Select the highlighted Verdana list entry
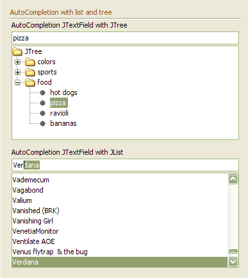 [120, 262]
